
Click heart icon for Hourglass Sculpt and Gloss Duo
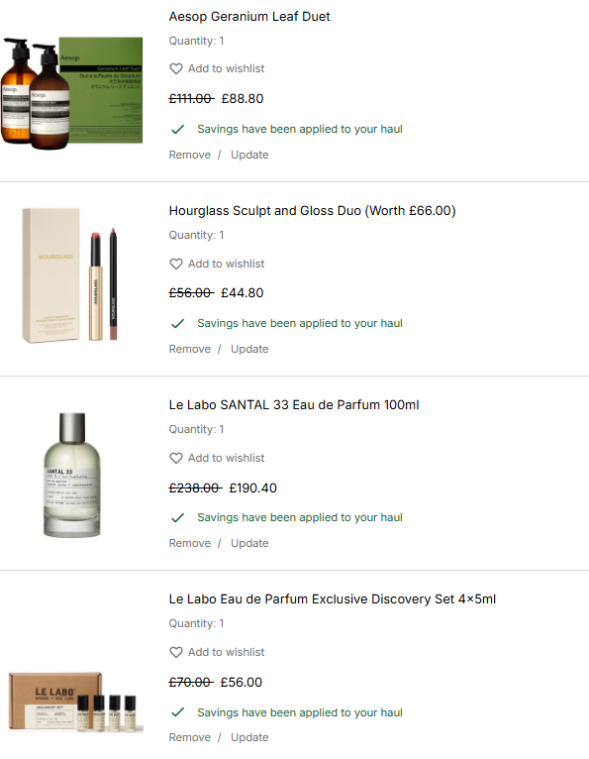point(176,264)
